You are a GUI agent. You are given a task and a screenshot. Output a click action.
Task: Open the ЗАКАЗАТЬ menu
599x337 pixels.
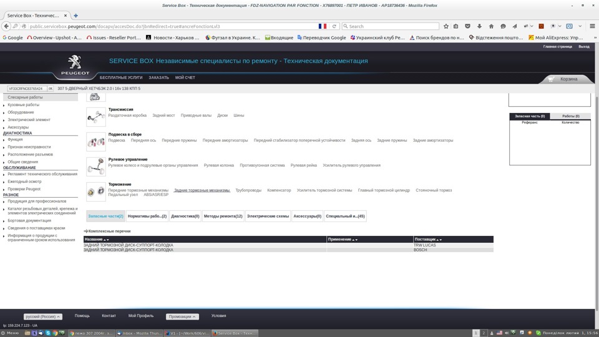coord(159,77)
